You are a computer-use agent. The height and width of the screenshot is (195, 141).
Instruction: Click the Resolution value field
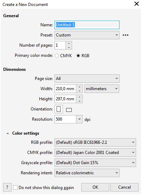(x=65, y=119)
